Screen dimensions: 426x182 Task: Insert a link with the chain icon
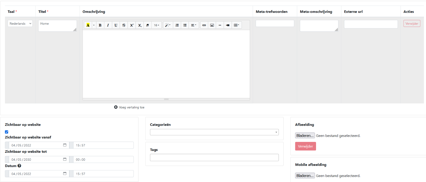tap(204, 25)
